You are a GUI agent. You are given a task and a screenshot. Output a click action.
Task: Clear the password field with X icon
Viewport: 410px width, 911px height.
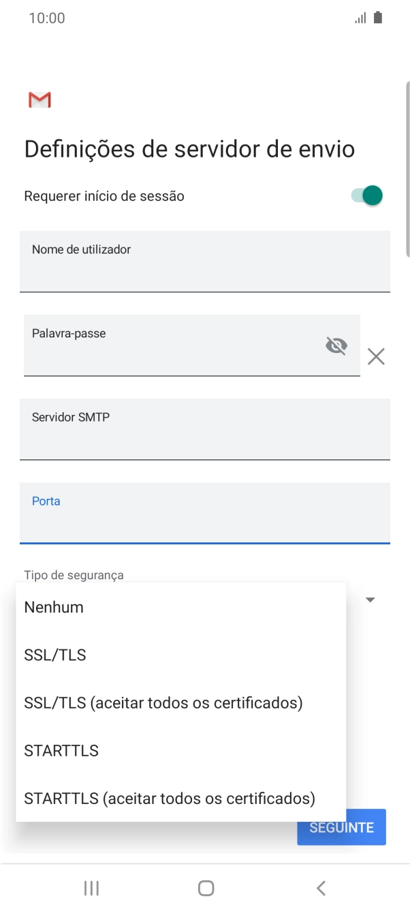pyautogui.click(x=376, y=356)
